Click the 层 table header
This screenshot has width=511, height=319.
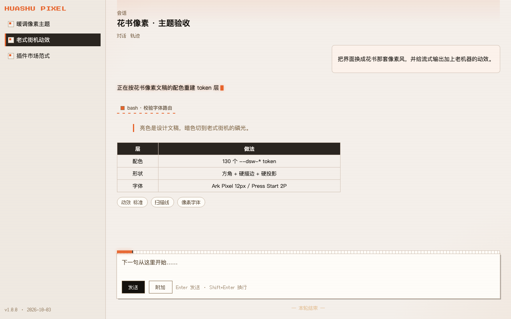138,149
